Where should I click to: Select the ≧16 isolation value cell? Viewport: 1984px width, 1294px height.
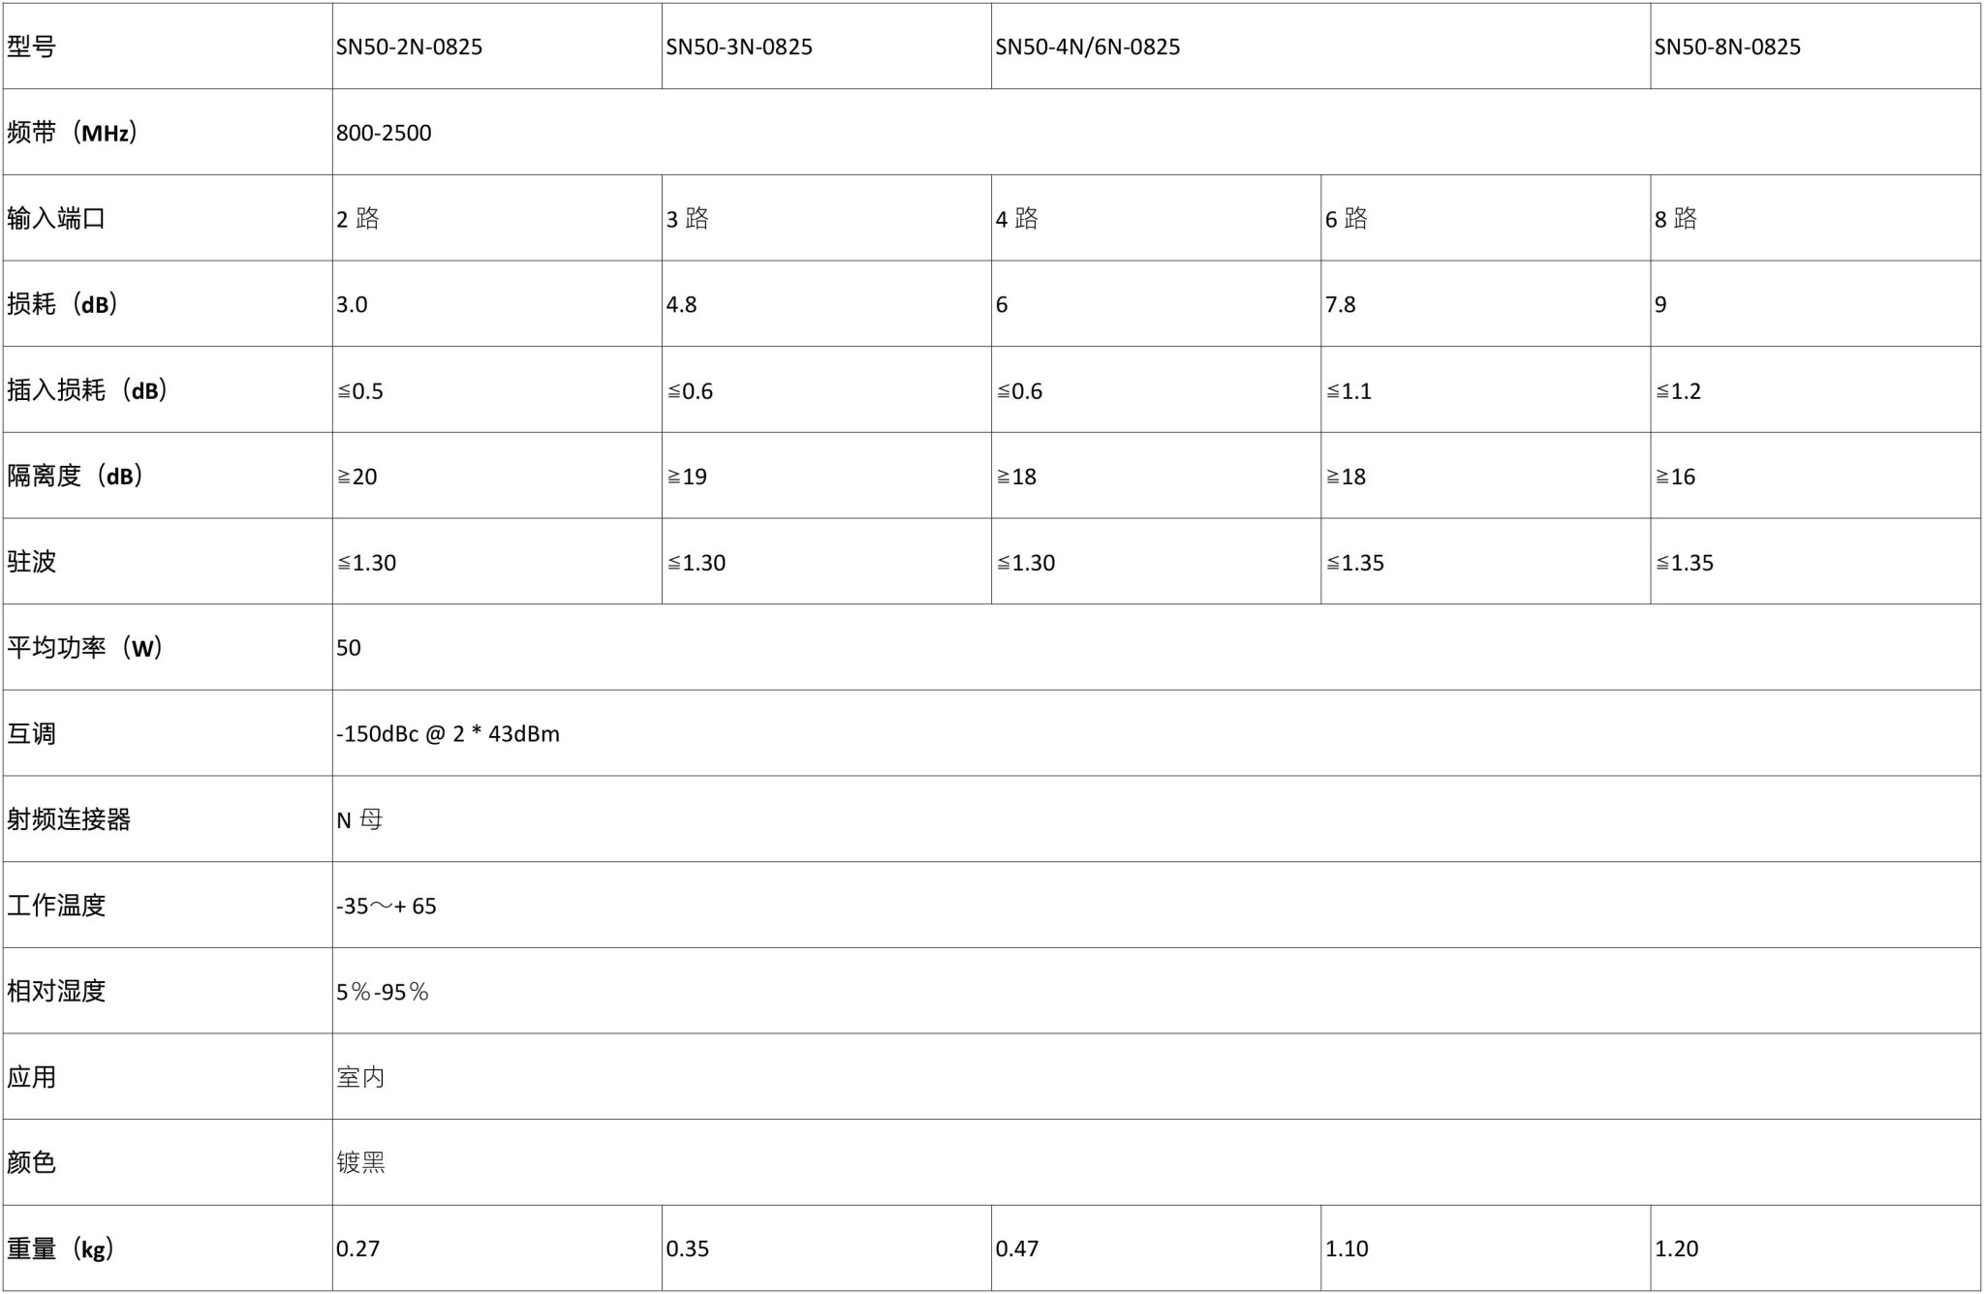(1815, 476)
